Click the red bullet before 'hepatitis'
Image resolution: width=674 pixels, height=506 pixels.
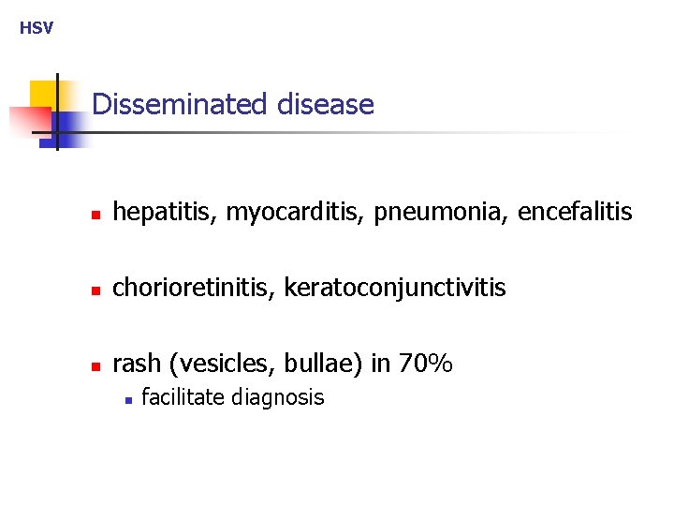pyautogui.click(x=94, y=215)
